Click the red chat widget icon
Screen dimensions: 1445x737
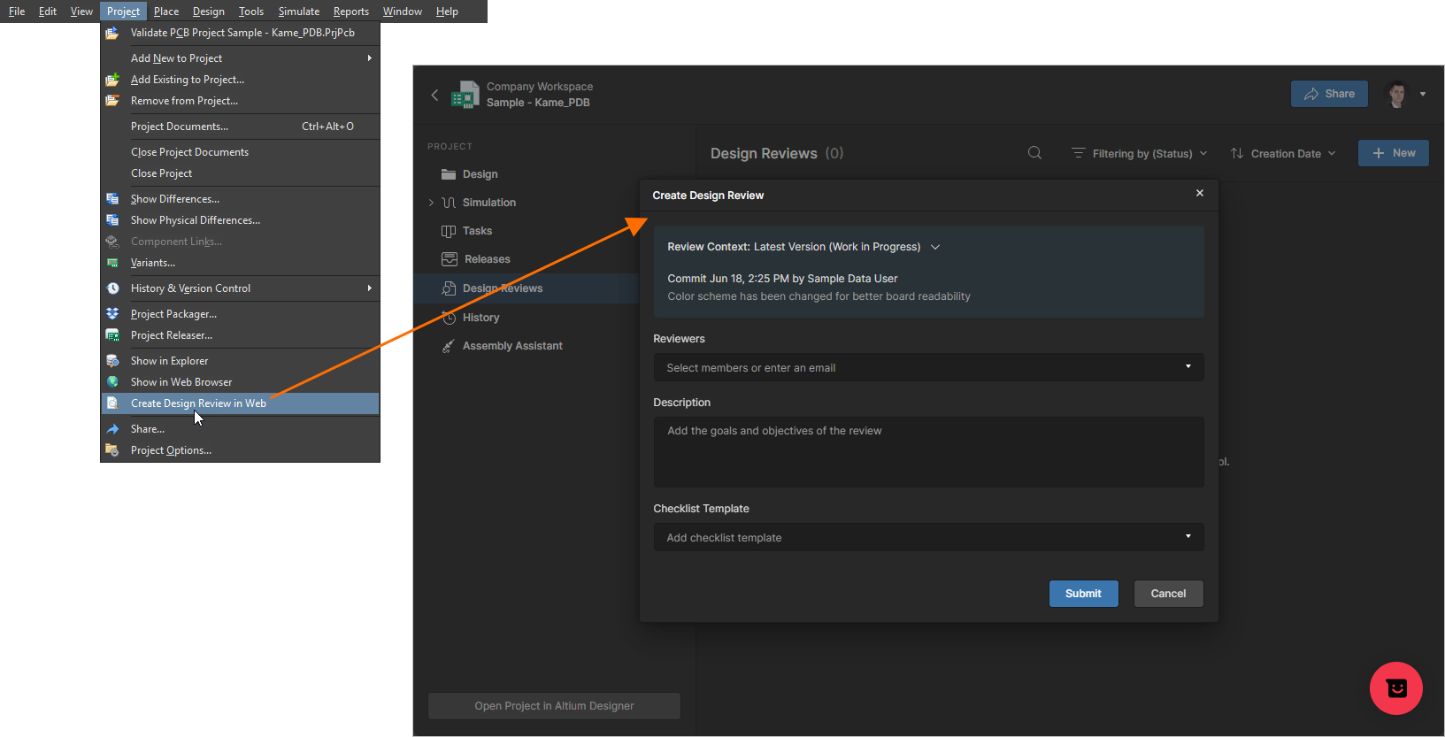1396,688
